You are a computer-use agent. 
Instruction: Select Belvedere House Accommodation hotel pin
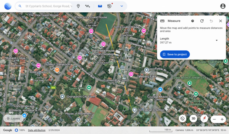(103, 44)
